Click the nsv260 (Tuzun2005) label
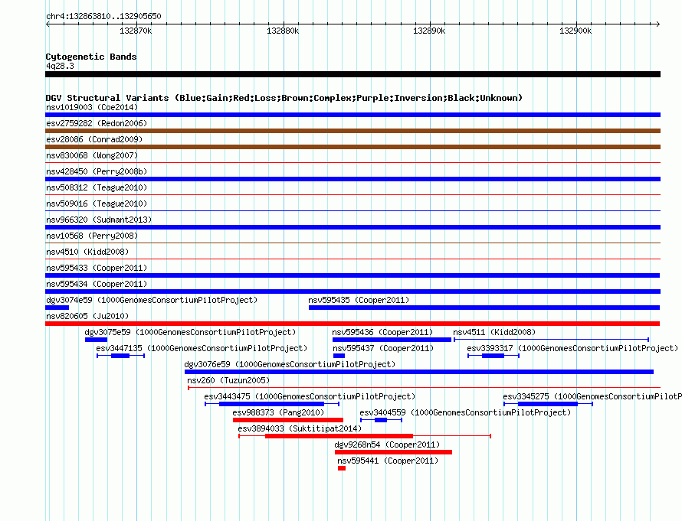 click(228, 380)
